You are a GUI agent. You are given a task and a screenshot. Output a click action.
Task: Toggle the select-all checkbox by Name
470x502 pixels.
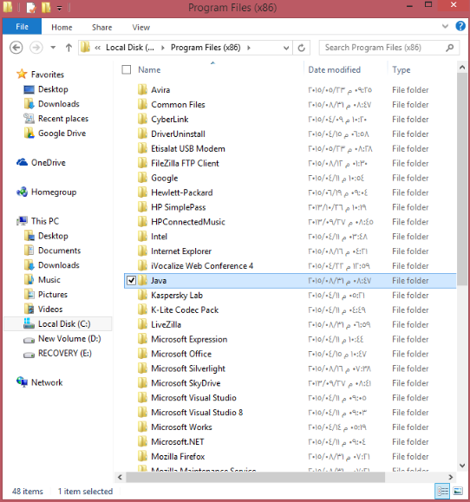tap(127, 69)
